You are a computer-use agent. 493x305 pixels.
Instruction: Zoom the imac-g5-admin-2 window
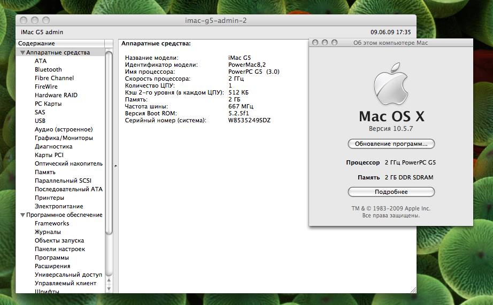[46, 20]
